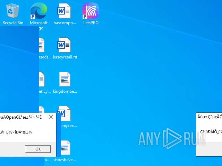
Task: Click the Recycle Bin label text
Action: coord(13,23)
